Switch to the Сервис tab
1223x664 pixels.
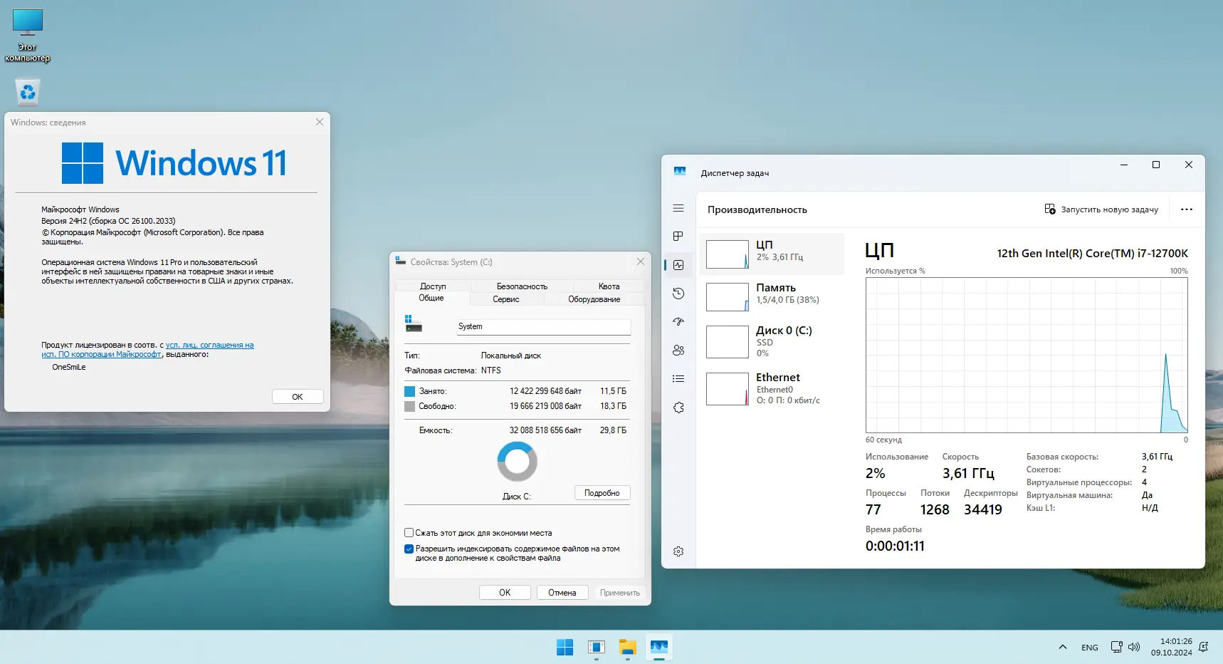coord(506,299)
